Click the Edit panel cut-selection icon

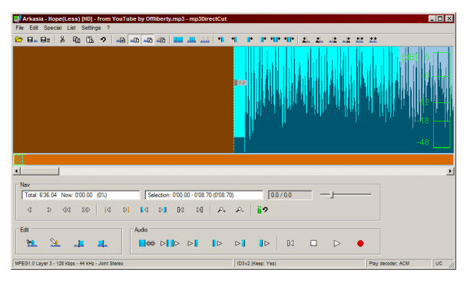(x=31, y=243)
